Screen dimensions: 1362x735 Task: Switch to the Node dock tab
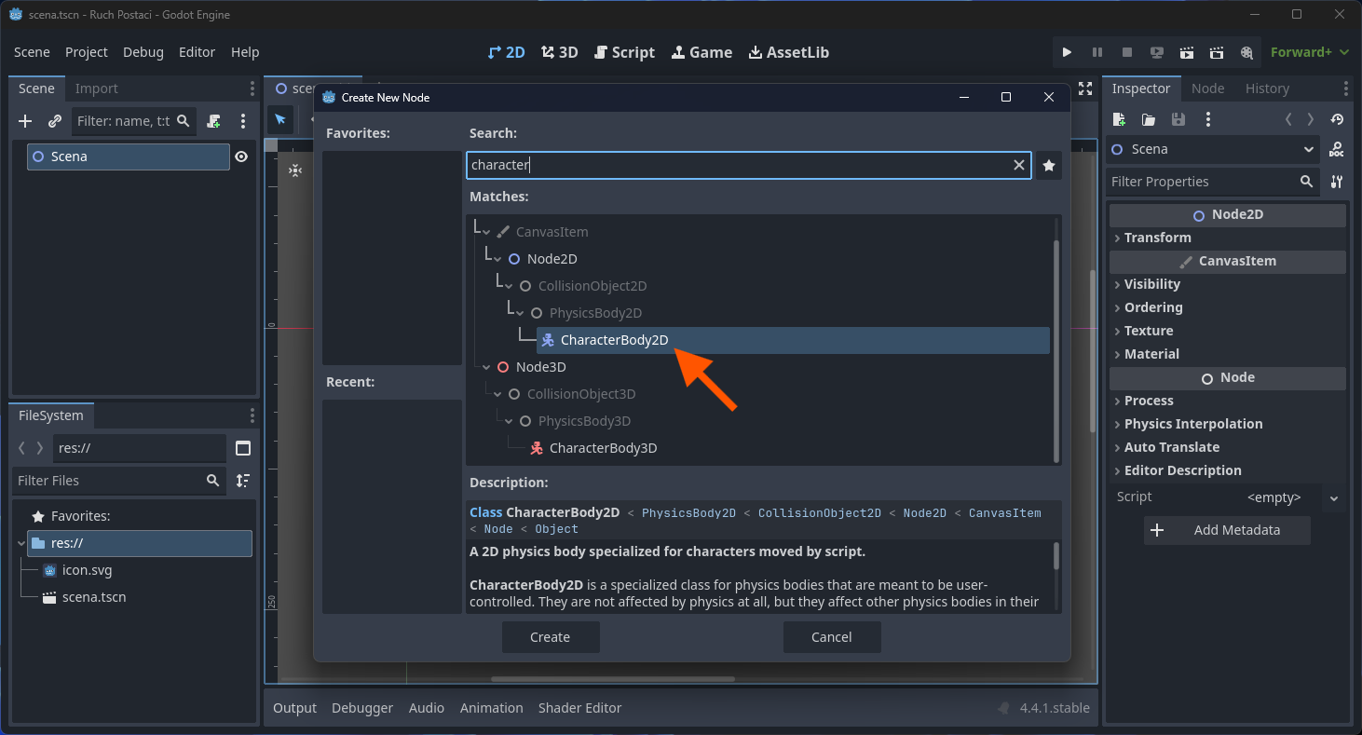click(x=1207, y=88)
